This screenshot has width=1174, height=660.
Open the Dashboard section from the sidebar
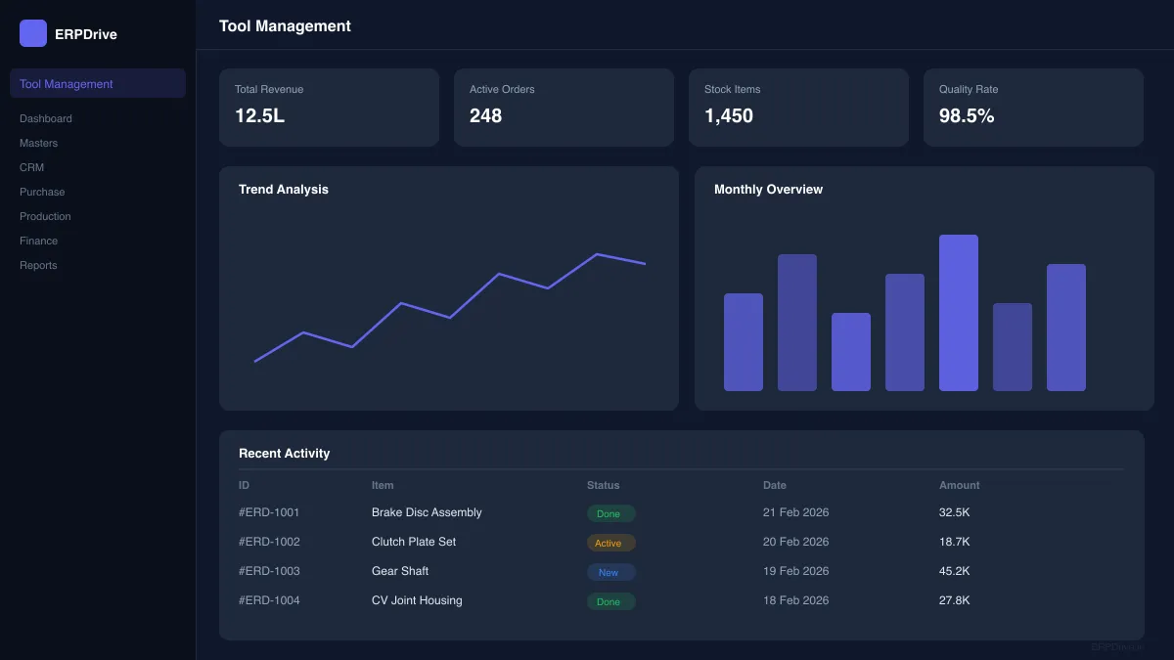(x=45, y=118)
